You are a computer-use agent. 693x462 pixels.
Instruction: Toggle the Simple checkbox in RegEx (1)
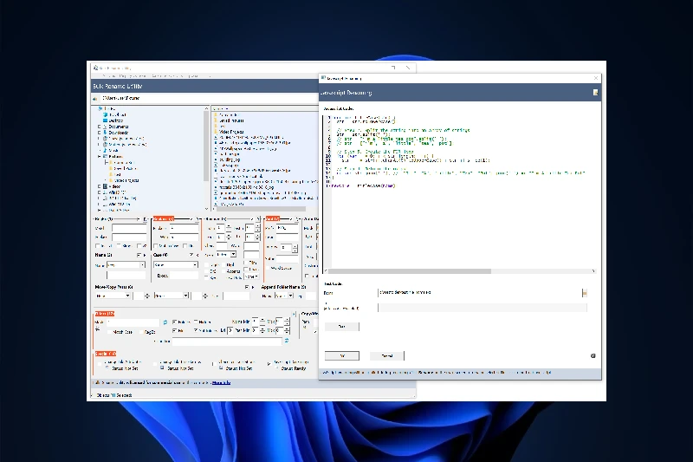(x=120, y=246)
